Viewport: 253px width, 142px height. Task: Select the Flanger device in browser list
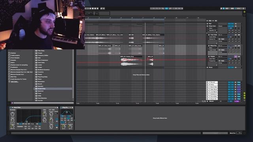(40, 53)
